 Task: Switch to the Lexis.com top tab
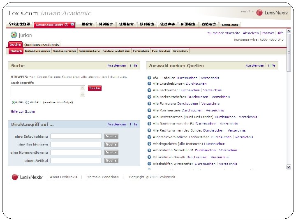coord(230,25)
